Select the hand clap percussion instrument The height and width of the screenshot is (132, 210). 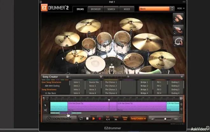coord(178,18)
